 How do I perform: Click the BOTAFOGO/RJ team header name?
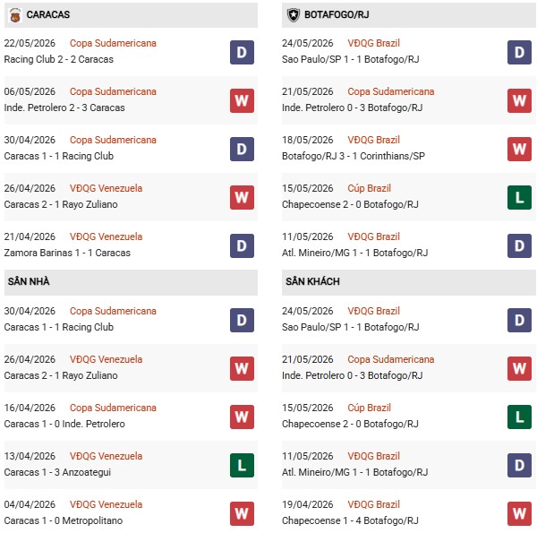coord(337,14)
